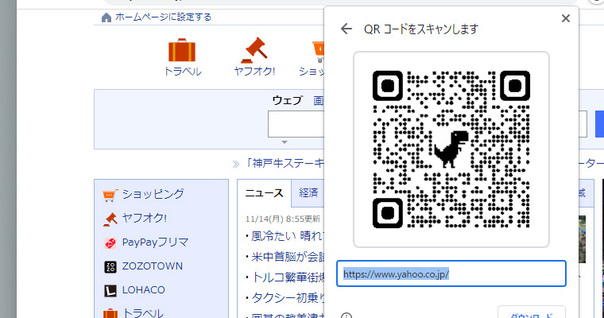604x318 pixels.
Task: Open the 風冷たい 晴れ news headline
Action: [x=288, y=235]
